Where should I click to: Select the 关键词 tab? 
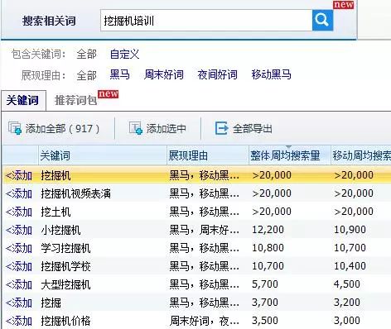[22, 100]
